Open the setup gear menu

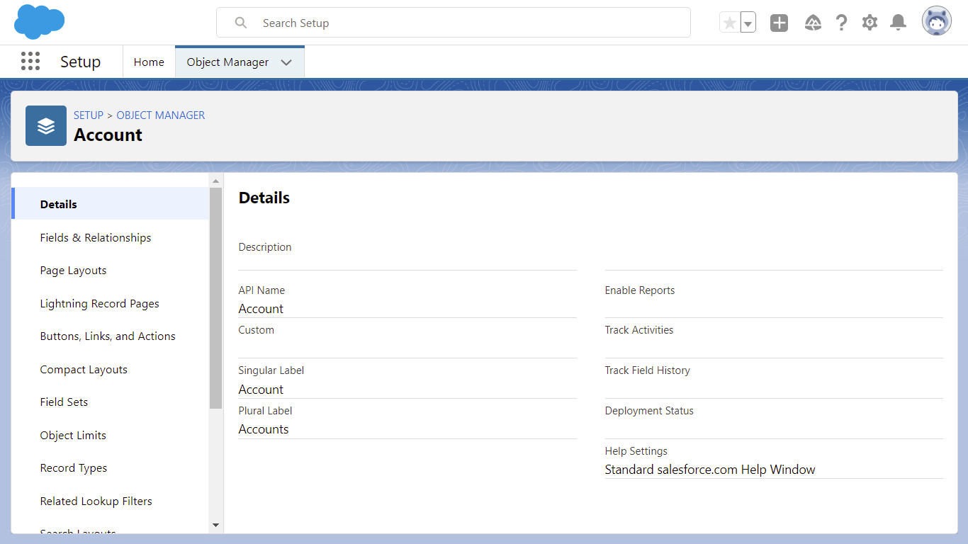869,23
